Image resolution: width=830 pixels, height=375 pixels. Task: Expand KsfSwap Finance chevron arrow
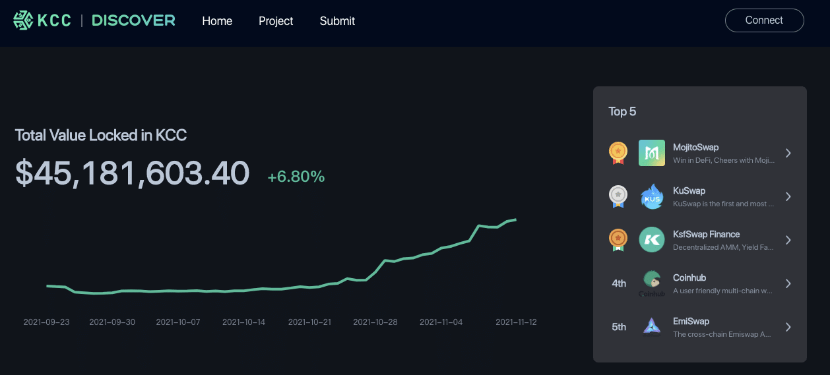tap(788, 240)
